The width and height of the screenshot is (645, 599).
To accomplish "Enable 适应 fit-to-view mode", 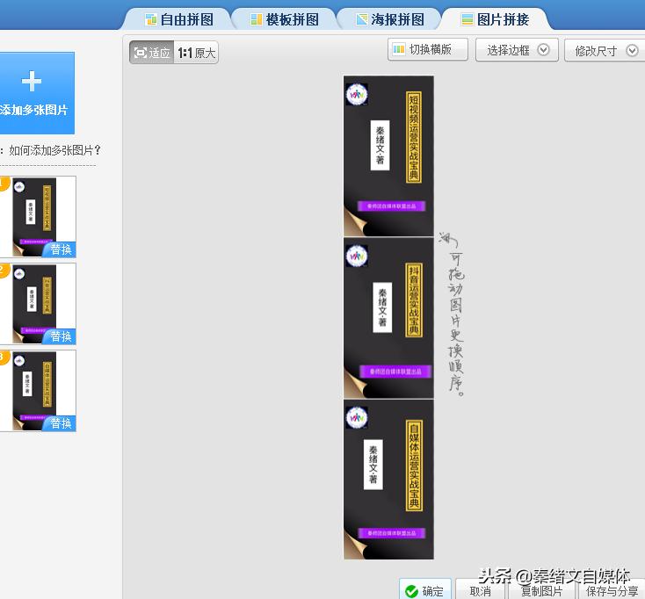I will (x=152, y=53).
